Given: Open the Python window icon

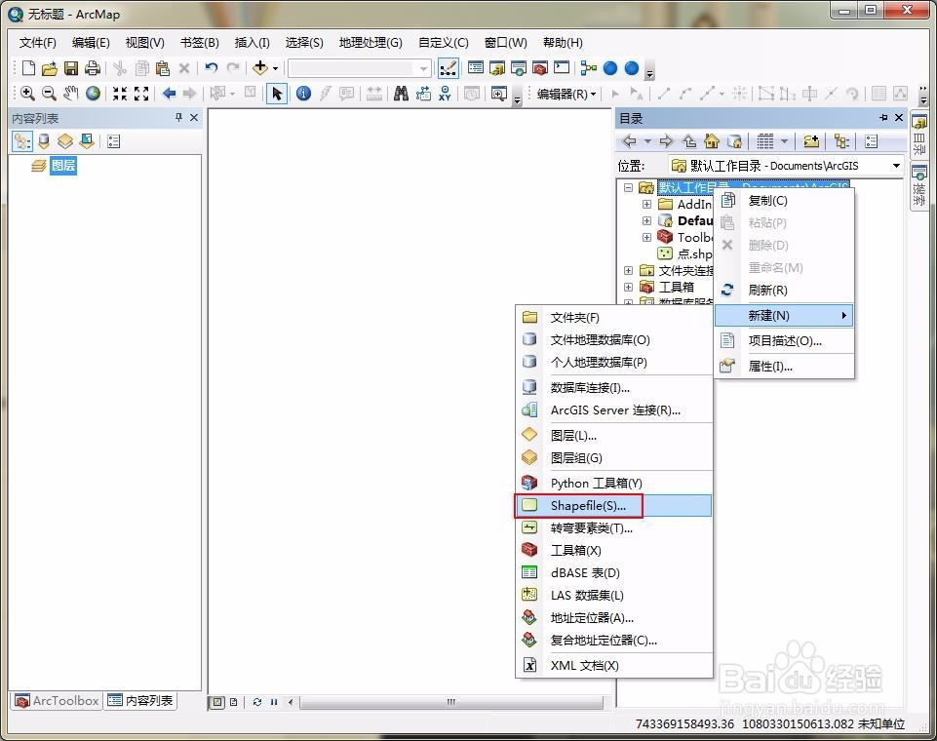Looking at the screenshot, I should pyautogui.click(x=561, y=68).
